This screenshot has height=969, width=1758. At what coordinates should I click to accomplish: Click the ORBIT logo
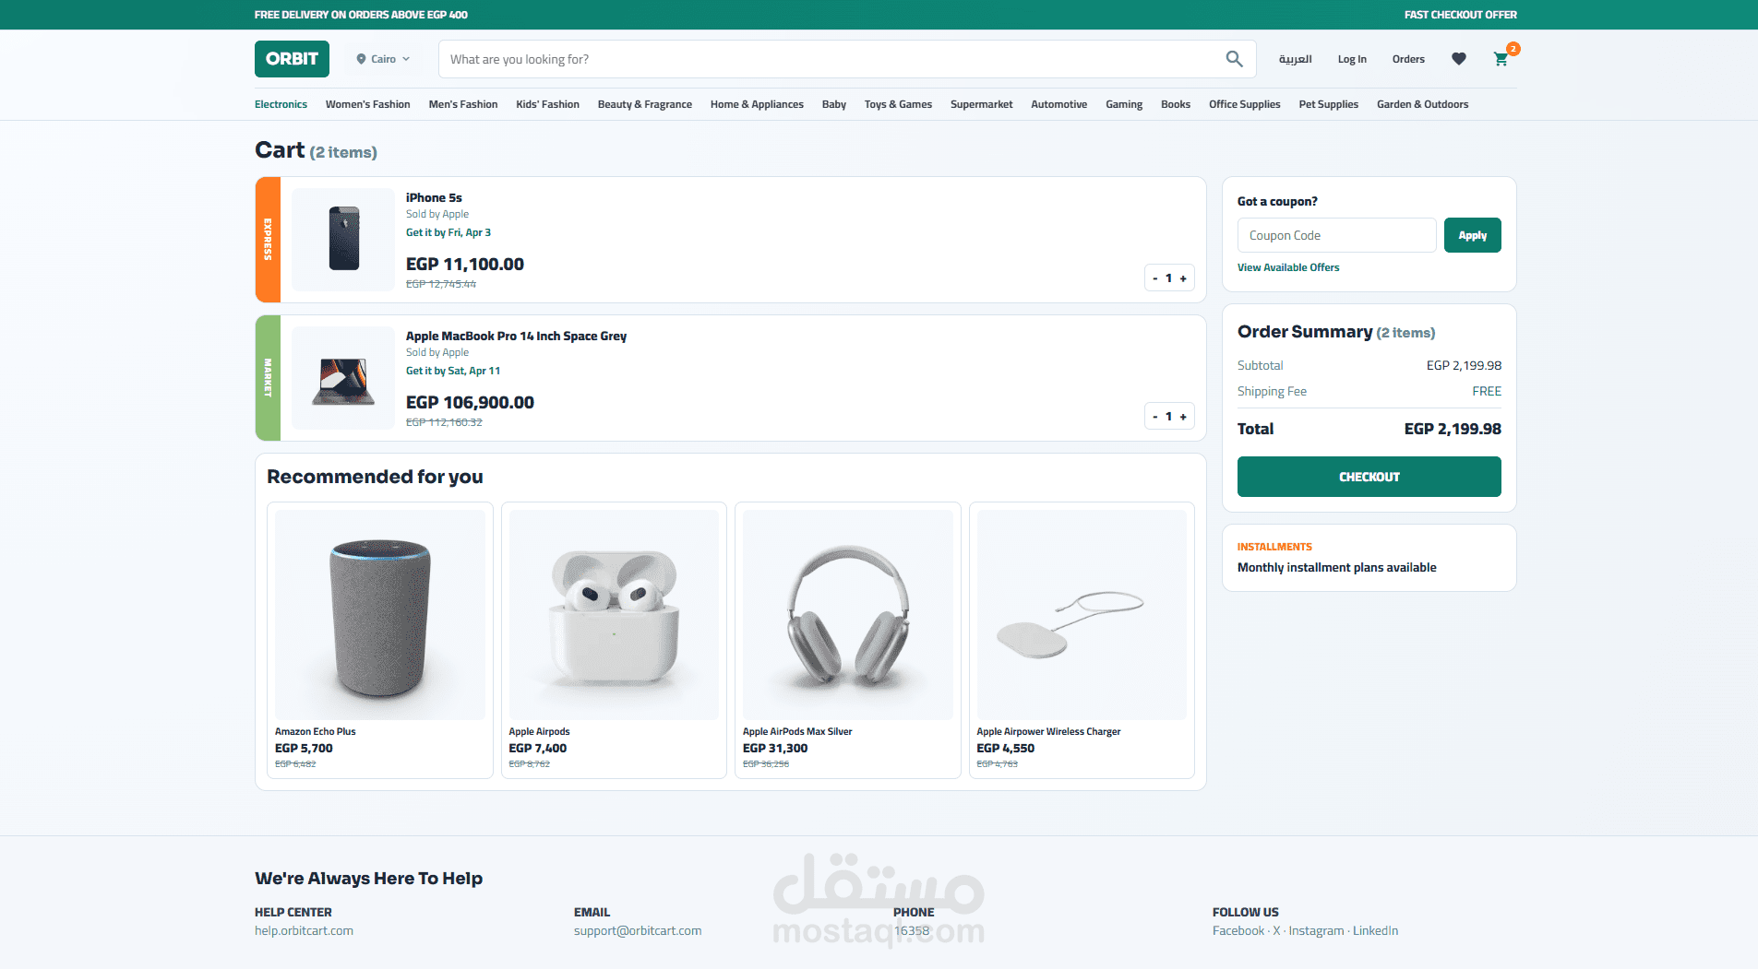(292, 59)
